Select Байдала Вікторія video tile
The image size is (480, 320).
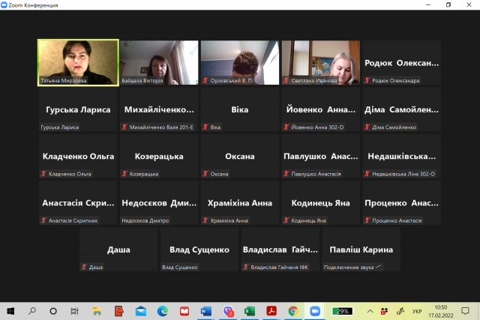[159, 63]
